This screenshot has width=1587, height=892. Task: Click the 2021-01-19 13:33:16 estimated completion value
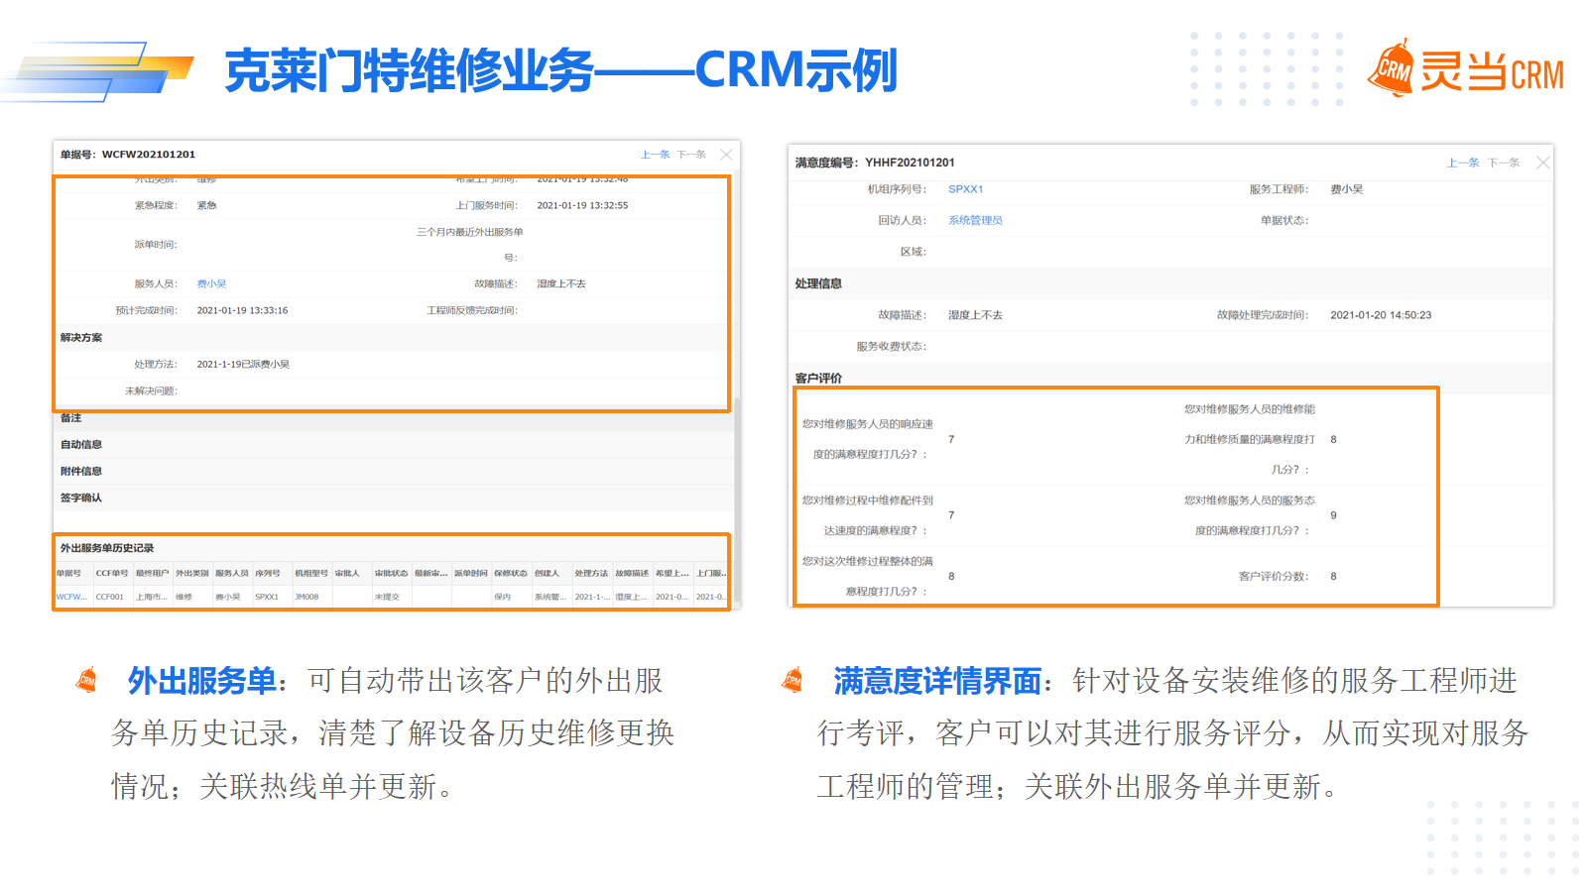click(x=242, y=311)
